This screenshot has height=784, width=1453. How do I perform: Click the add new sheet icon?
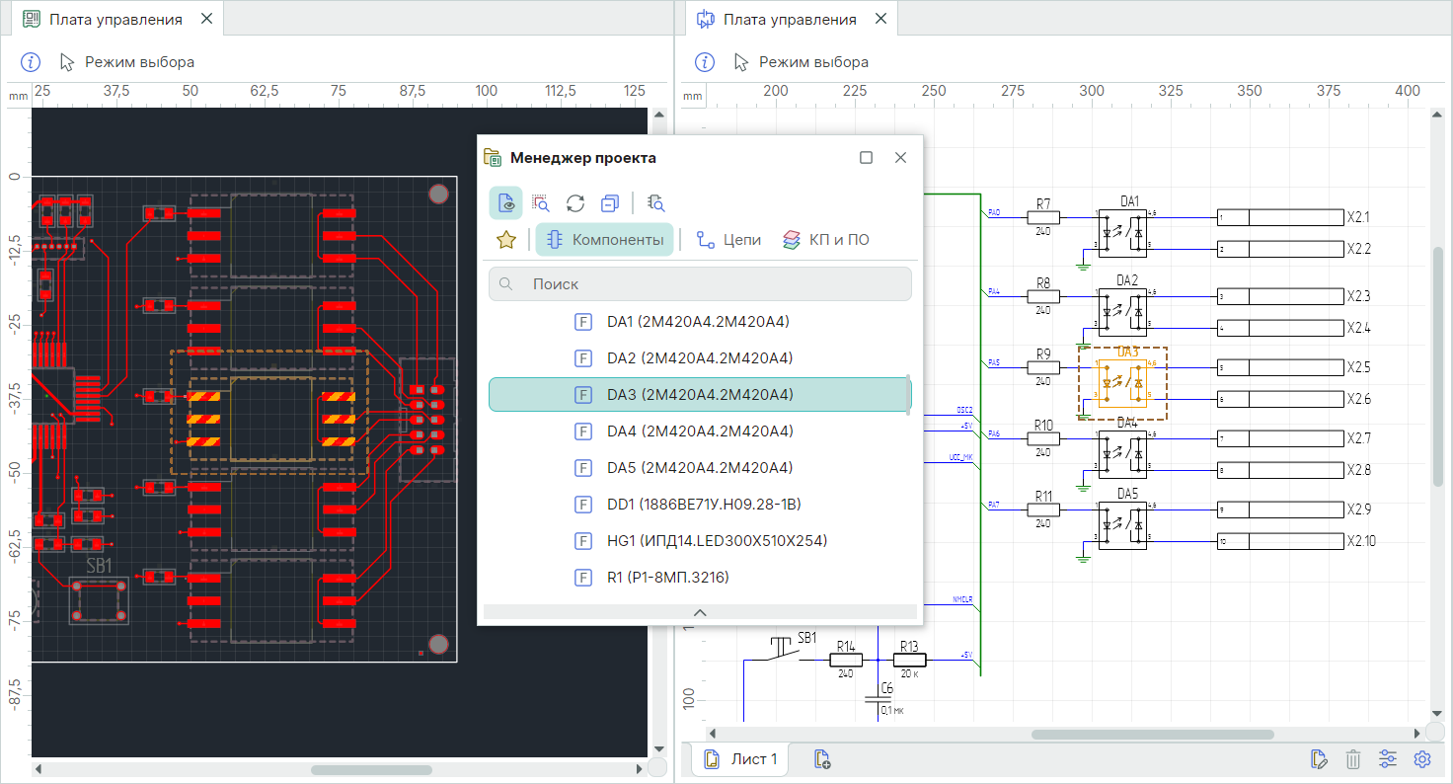click(822, 759)
